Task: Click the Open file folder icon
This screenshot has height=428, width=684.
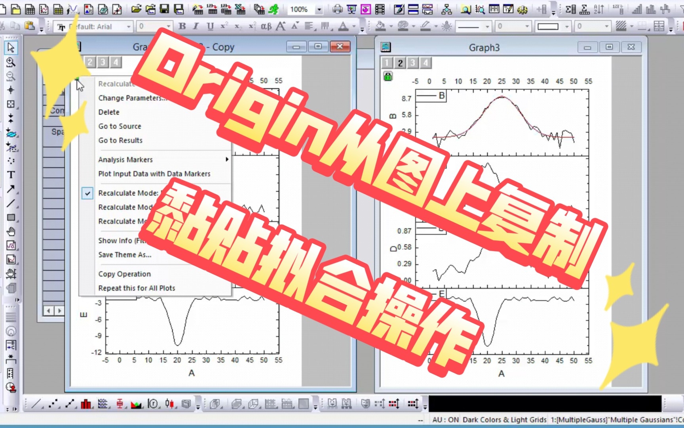Action: click(x=137, y=9)
